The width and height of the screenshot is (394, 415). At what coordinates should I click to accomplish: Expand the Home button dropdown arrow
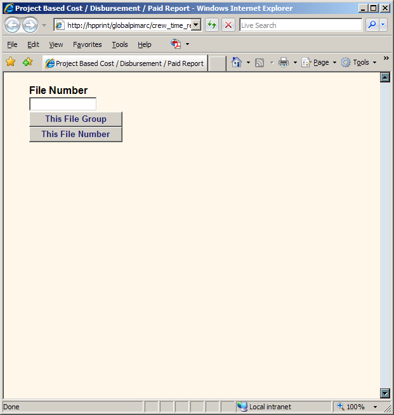point(248,62)
